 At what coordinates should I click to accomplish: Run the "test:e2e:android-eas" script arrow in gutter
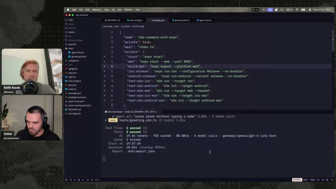coord(104,101)
